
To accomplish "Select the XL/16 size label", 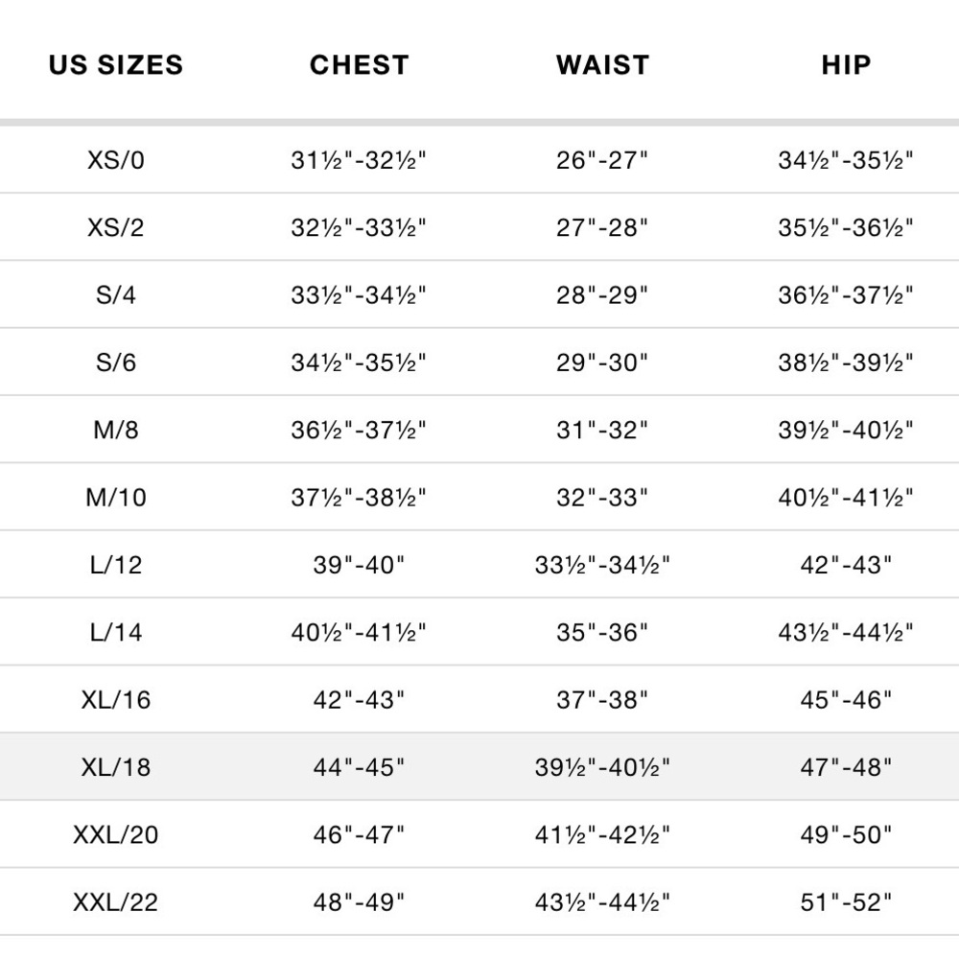I will [x=116, y=700].
